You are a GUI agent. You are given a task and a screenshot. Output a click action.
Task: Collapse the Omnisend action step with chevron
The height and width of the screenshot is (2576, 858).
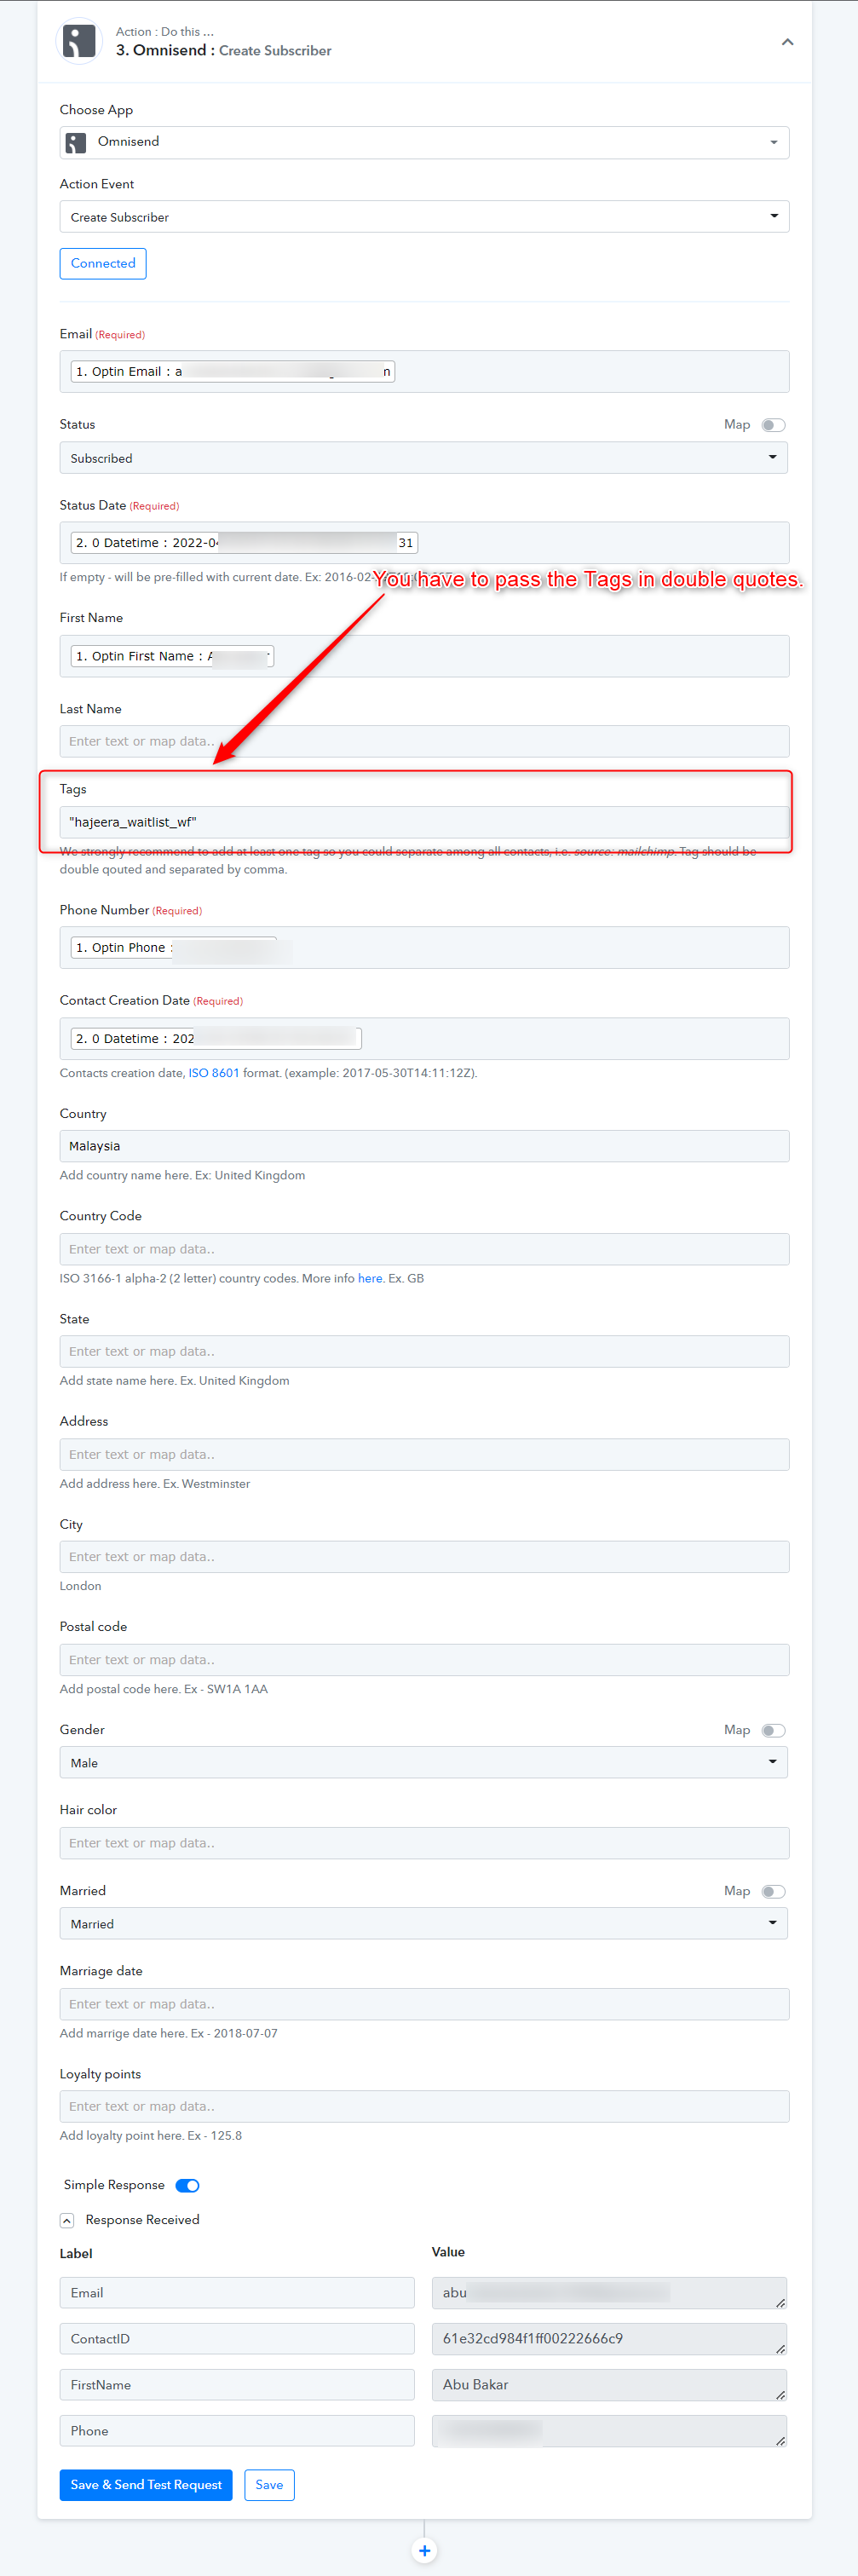coord(787,42)
